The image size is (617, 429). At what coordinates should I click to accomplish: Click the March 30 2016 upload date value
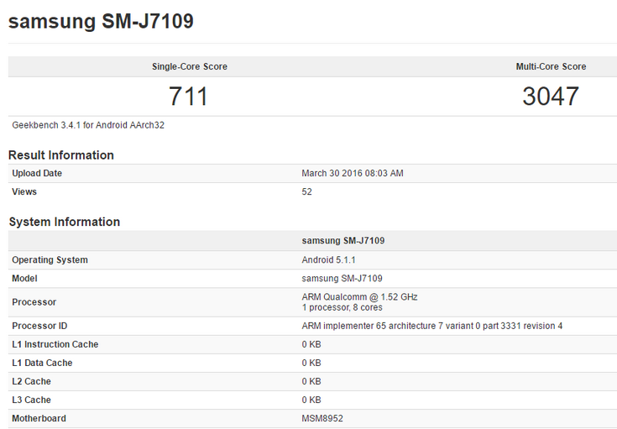[353, 174]
